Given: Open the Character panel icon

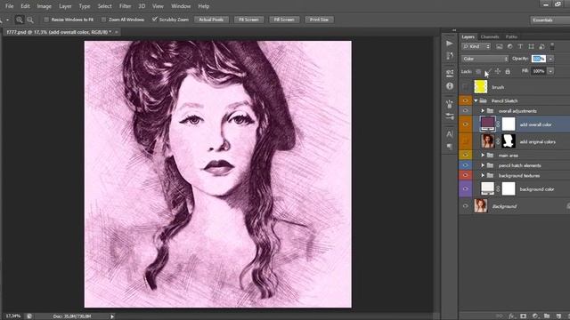Looking at the screenshot, I should tap(450, 134).
